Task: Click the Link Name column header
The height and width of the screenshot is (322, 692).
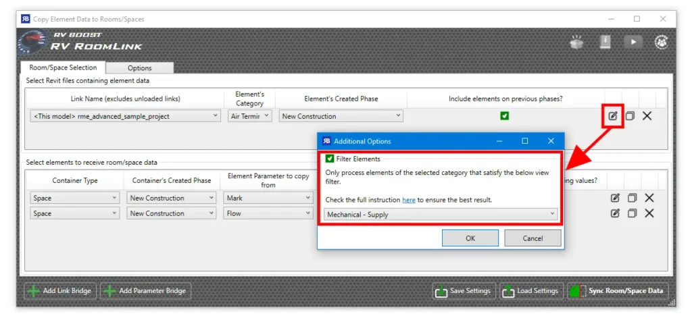Action: pyautogui.click(x=125, y=99)
